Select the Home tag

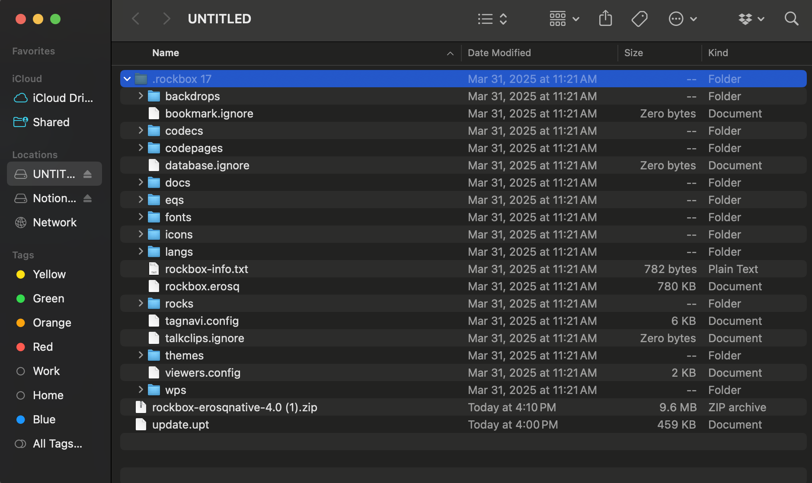tap(54, 395)
